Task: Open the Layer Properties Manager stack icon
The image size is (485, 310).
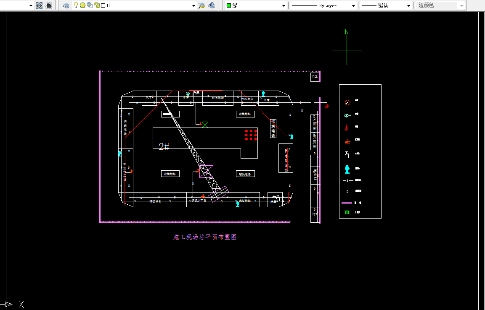Action: (66, 5)
